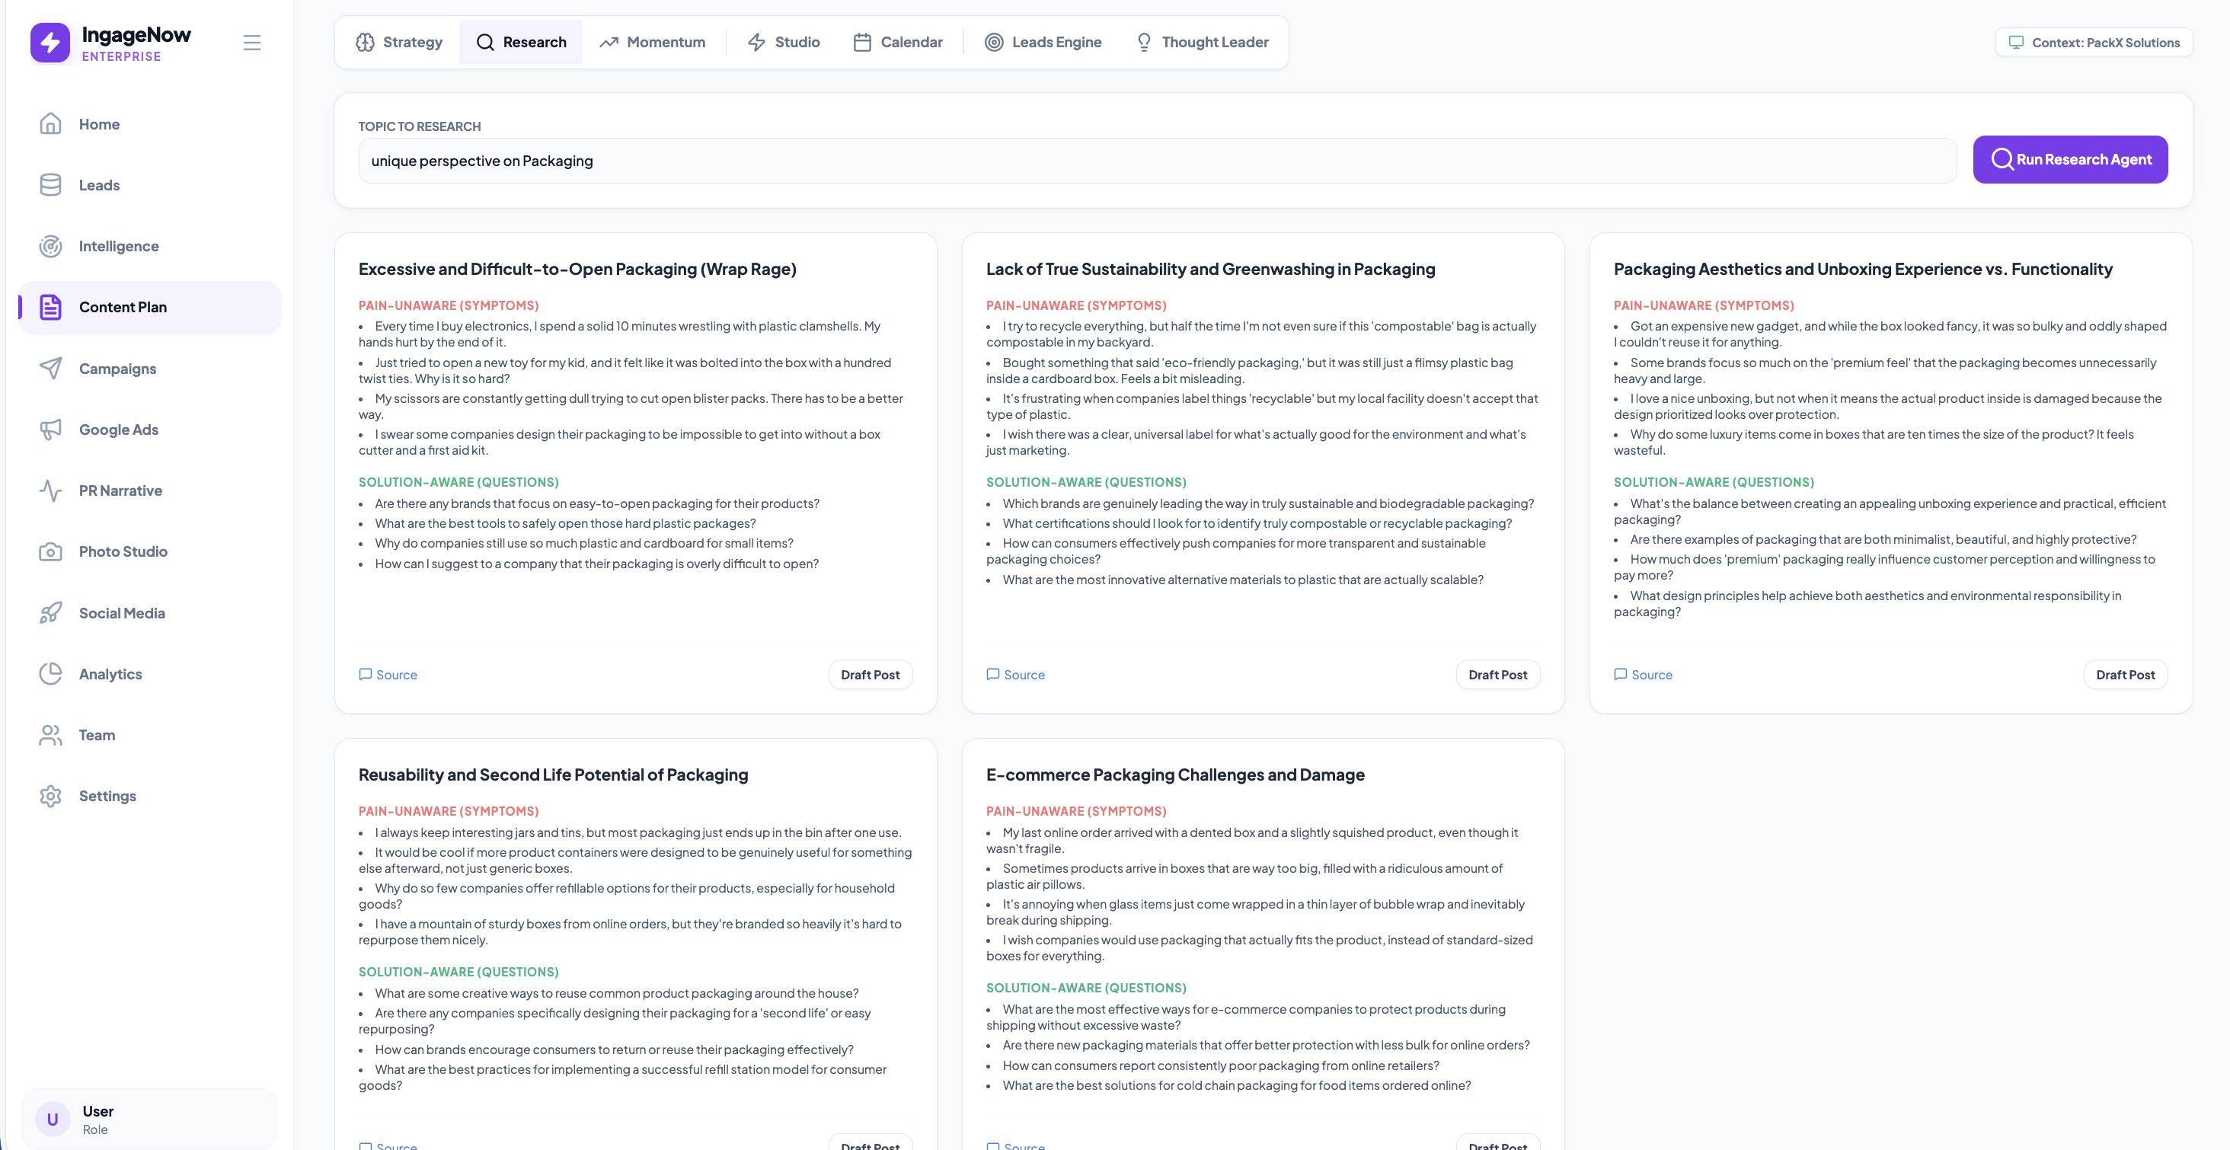Open Intelligence from the sidebar target icon
Image resolution: width=2230 pixels, height=1150 pixels.
coord(50,246)
